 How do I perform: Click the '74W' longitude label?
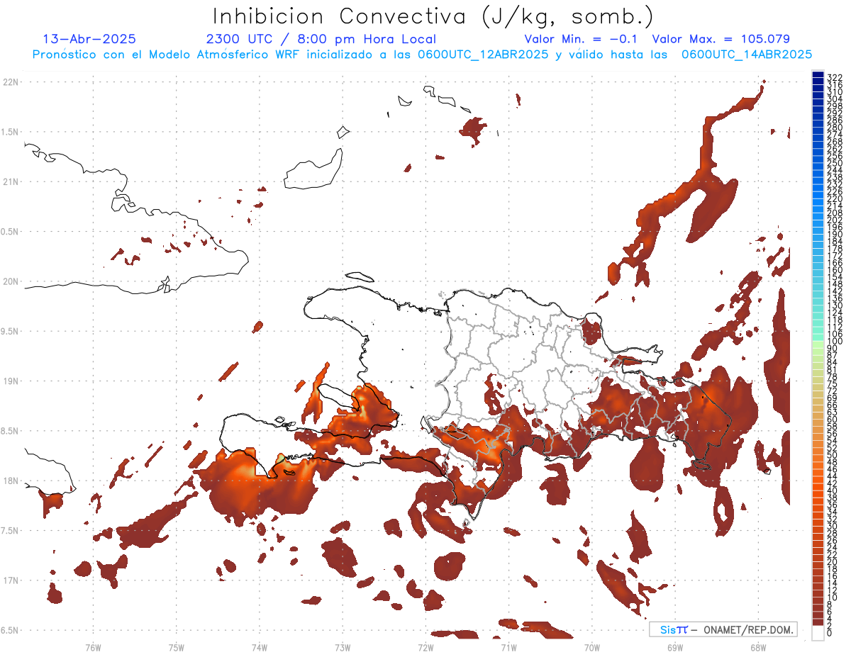pos(260,647)
